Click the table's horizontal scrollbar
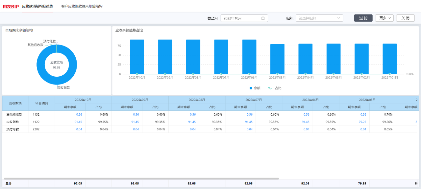Screen dimensions: 421x189 (141, 179)
